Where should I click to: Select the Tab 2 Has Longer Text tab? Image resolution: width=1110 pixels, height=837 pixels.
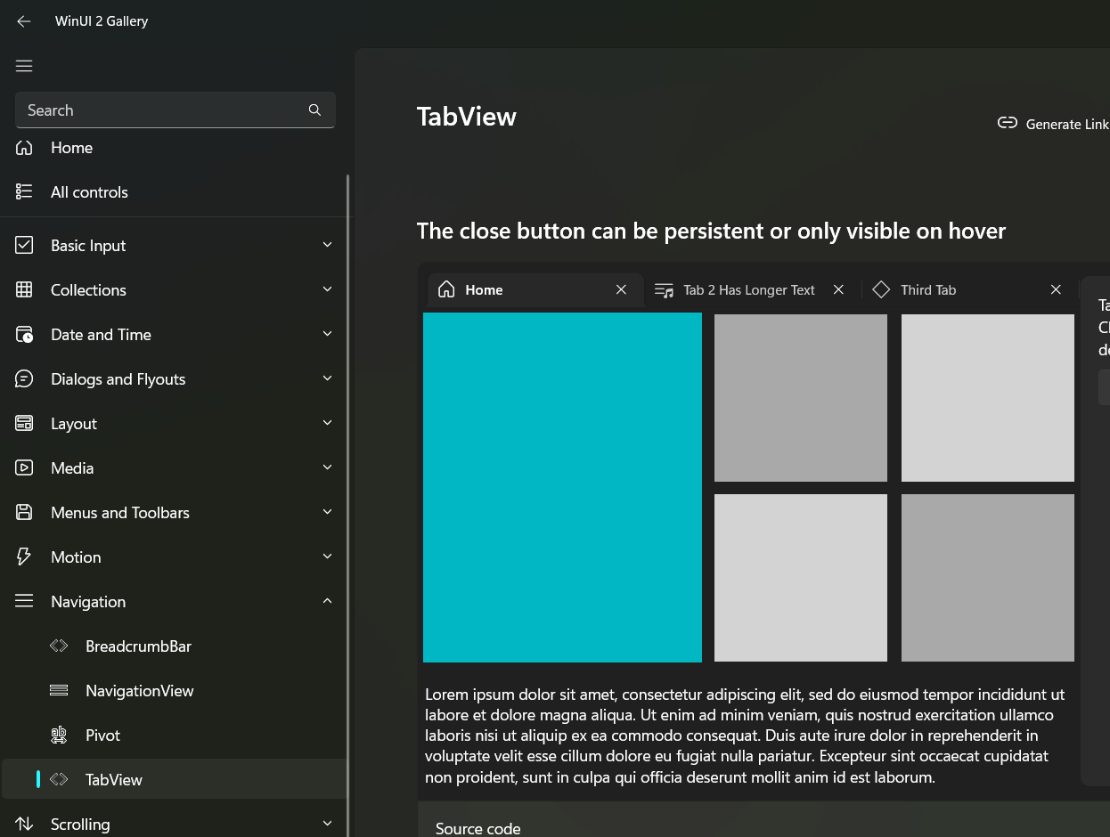748,289
